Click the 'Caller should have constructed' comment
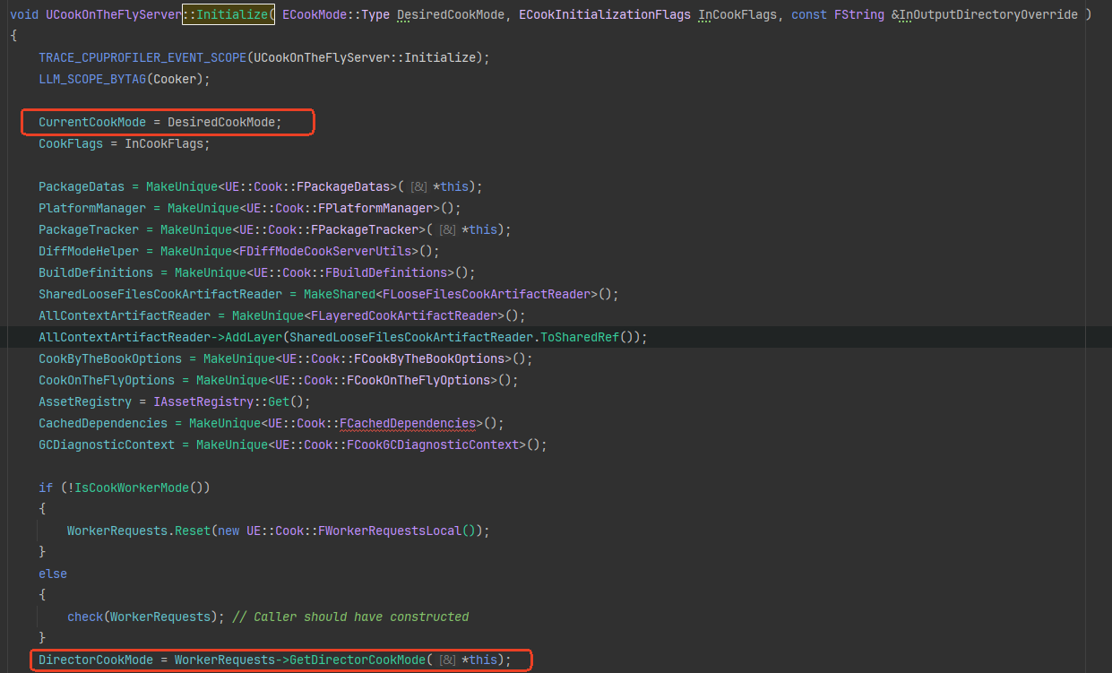This screenshot has width=1112, height=673. 350,617
